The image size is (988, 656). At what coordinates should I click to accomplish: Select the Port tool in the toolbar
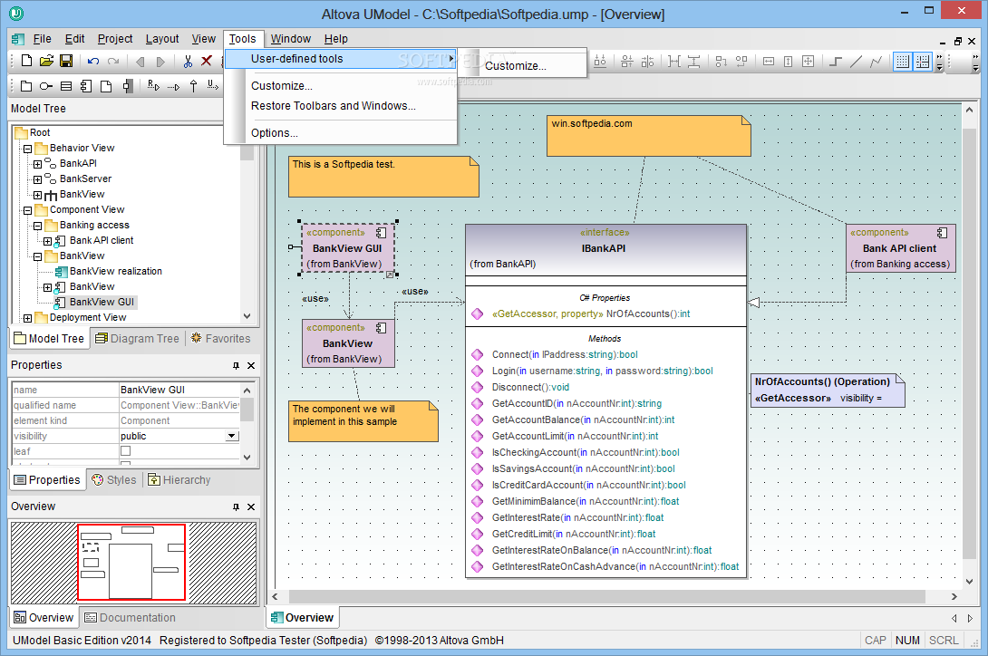[x=127, y=86]
